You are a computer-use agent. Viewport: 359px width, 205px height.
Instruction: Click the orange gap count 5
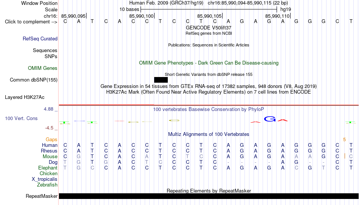point(344,140)
